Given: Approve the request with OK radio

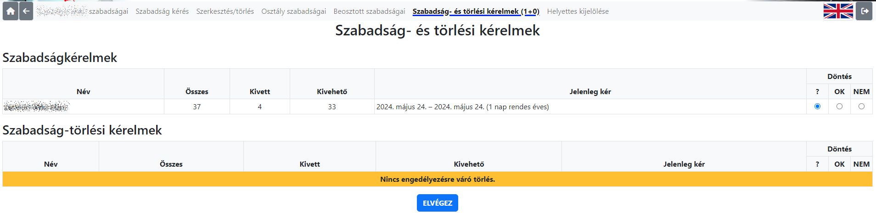Looking at the screenshot, I should click(x=839, y=106).
